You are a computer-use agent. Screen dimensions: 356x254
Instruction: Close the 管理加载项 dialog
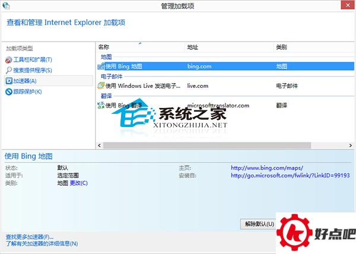tap(348, 5)
